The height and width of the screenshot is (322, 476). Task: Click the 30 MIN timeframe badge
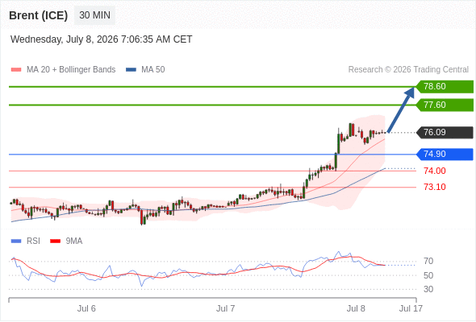tap(94, 15)
